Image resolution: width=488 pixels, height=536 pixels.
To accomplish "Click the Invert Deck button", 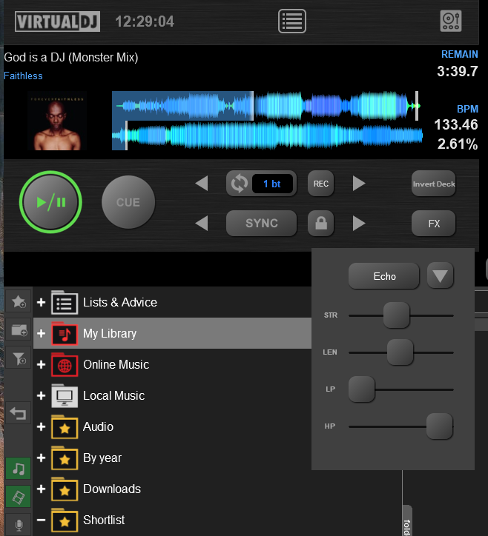I will 434,184.
